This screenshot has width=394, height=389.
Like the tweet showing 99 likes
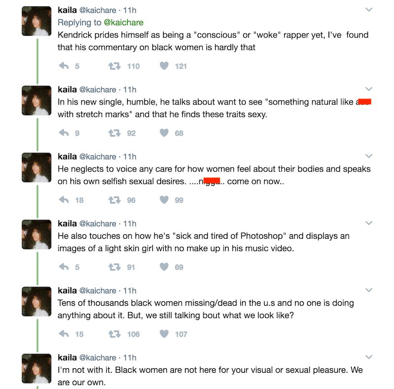pyautogui.click(x=164, y=200)
